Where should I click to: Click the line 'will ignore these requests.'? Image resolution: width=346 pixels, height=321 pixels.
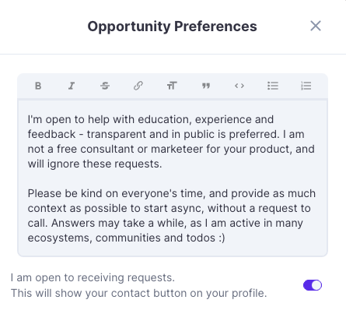click(95, 164)
